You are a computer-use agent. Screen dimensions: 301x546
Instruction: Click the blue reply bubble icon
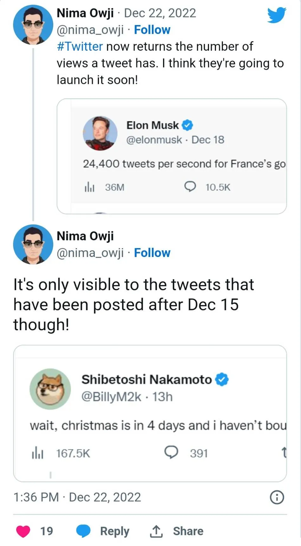tap(83, 531)
